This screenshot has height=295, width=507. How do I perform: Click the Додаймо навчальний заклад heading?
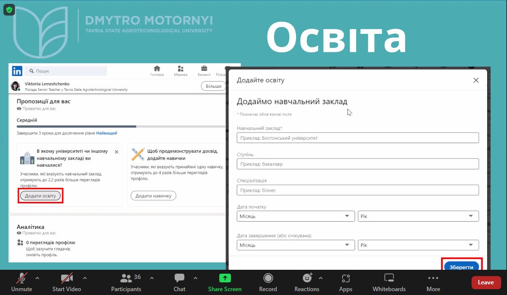(x=292, y=101)
